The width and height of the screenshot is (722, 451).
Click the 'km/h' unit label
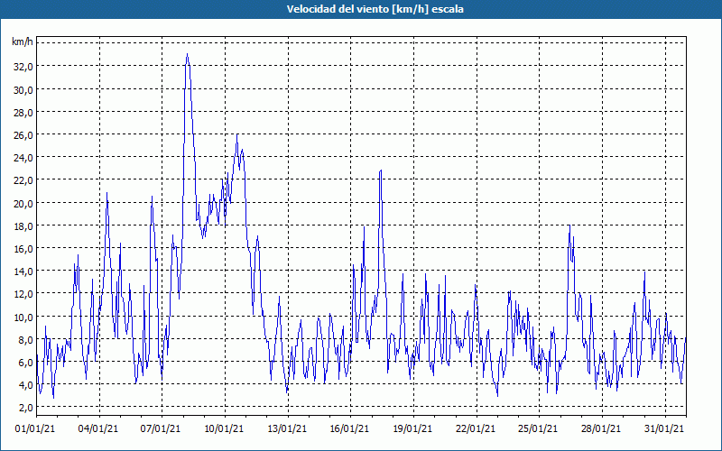(22, 41)
